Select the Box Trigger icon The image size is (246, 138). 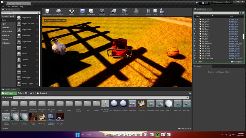pos(19,78)
